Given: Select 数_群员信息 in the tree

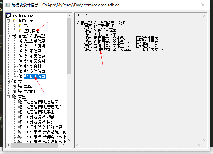Looking at the screenshot, I should [x=34, y=56].
